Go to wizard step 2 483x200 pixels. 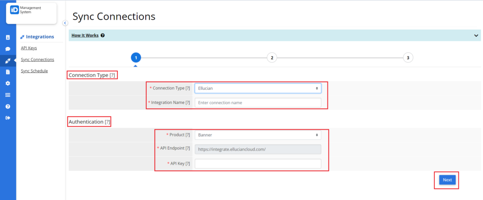(272, 57)
